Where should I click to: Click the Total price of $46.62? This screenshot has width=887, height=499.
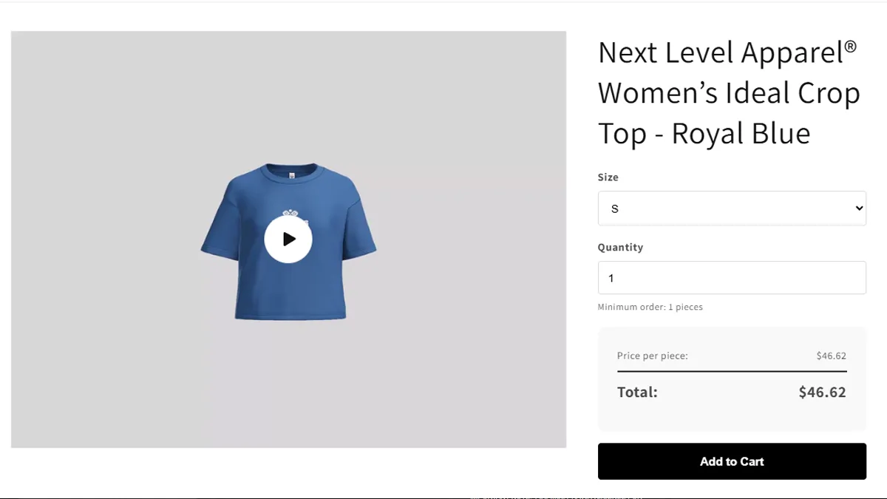coord(821,392)
